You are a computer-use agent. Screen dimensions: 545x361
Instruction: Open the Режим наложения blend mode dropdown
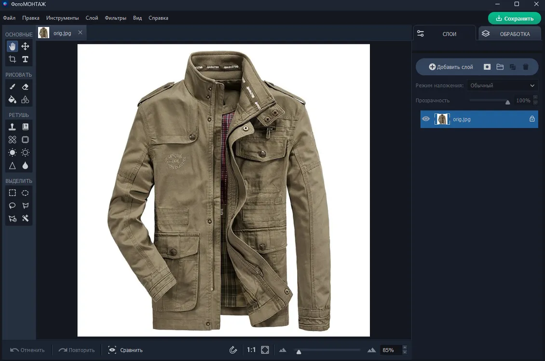[x=502, y=85]
